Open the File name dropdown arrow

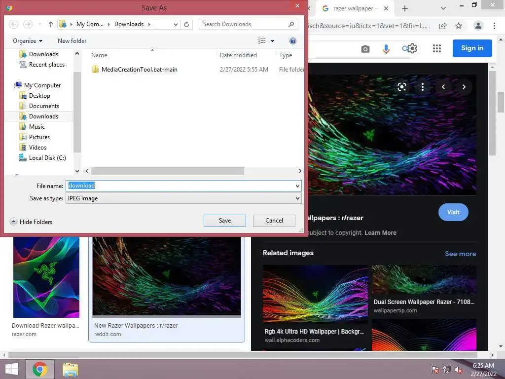pyautogui.click(x=297, y=186)
